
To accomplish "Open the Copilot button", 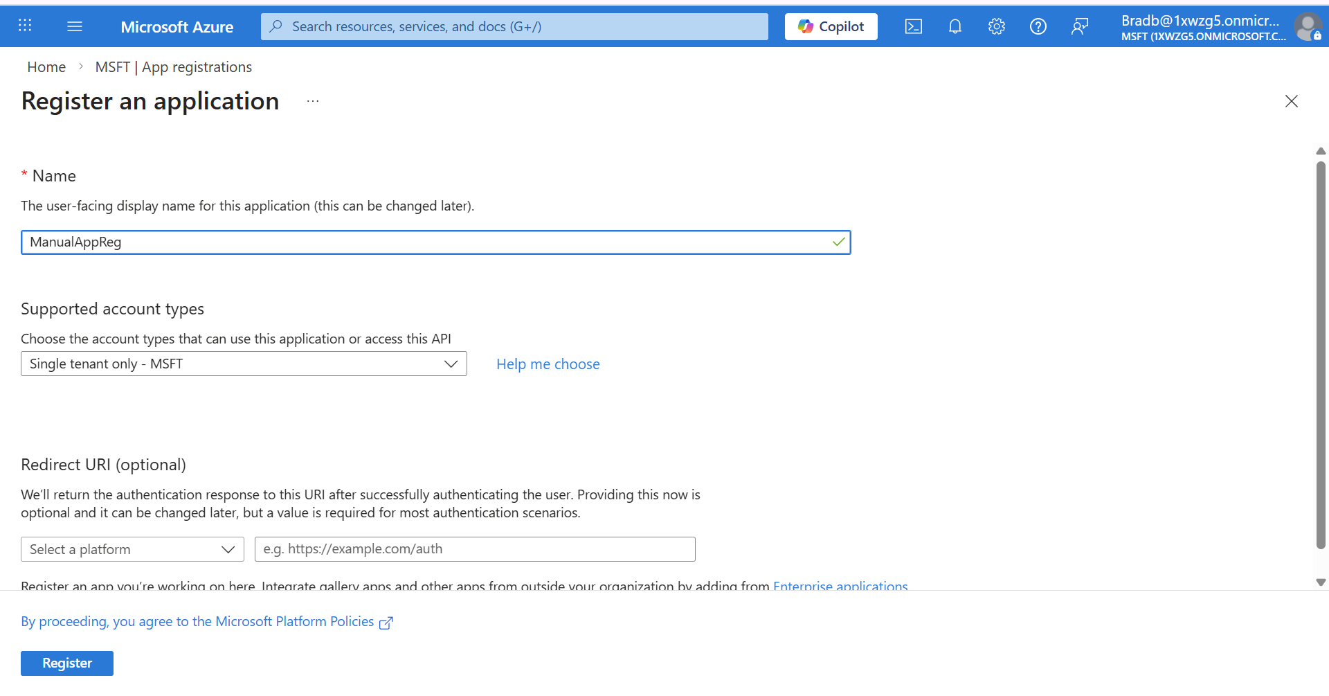I will tap(831, 26).
